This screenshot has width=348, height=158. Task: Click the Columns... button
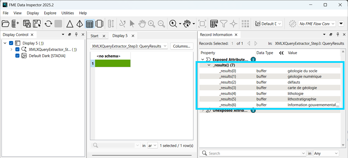182,46
